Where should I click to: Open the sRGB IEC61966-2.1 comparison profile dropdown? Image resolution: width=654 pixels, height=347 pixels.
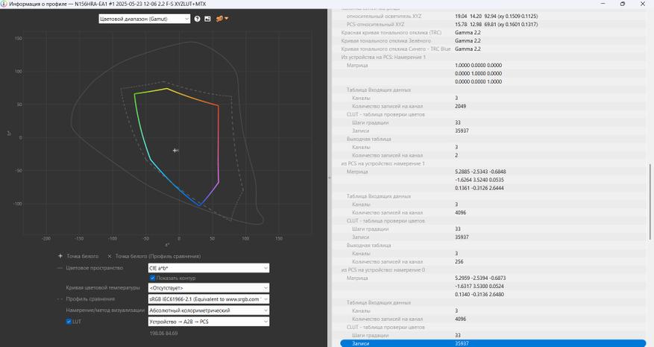pos(209,299)
